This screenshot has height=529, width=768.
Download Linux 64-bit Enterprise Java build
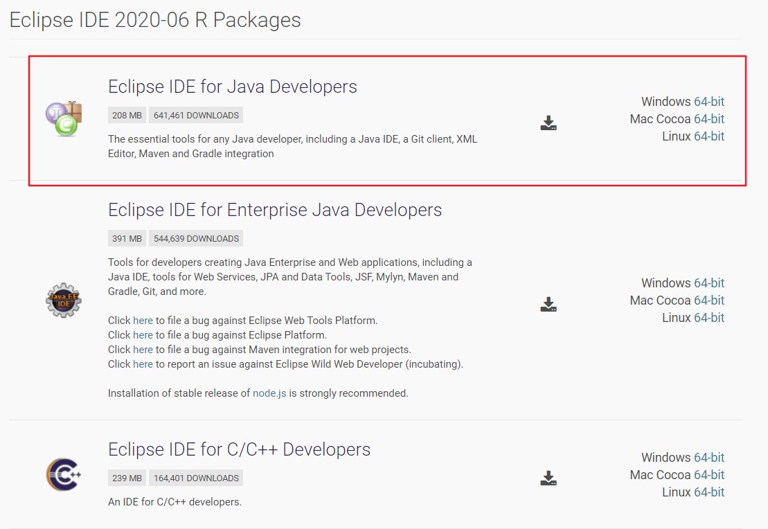pyautogui.click(x=708, y=318)
